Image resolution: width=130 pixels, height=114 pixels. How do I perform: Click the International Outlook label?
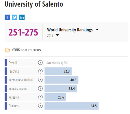pyautogui.click(x=21, y=80)
